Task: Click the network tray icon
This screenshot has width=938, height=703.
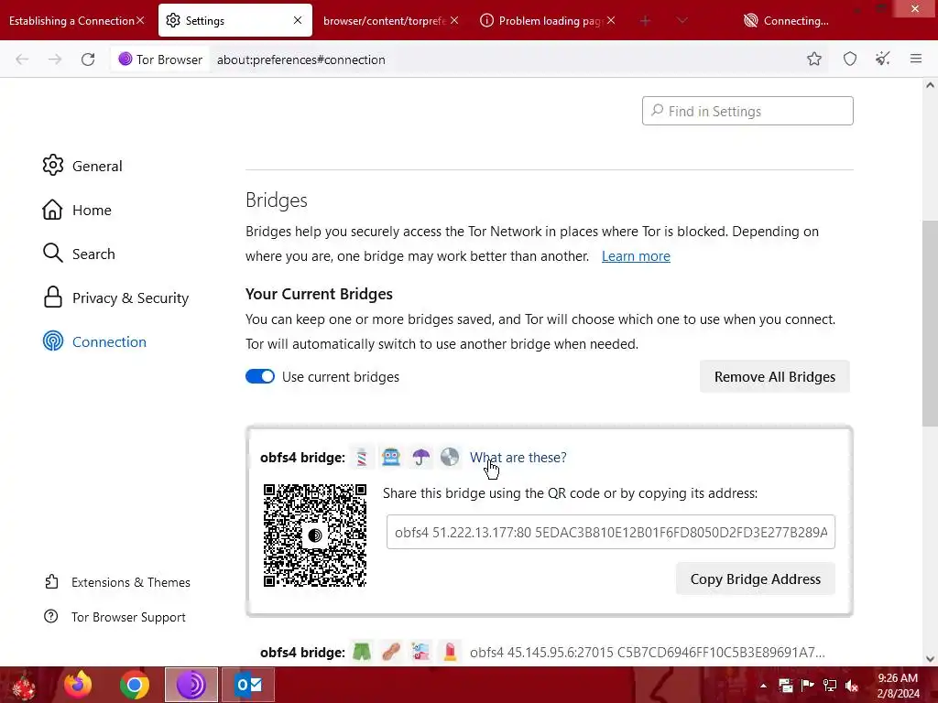Action: tap(830, 686)
